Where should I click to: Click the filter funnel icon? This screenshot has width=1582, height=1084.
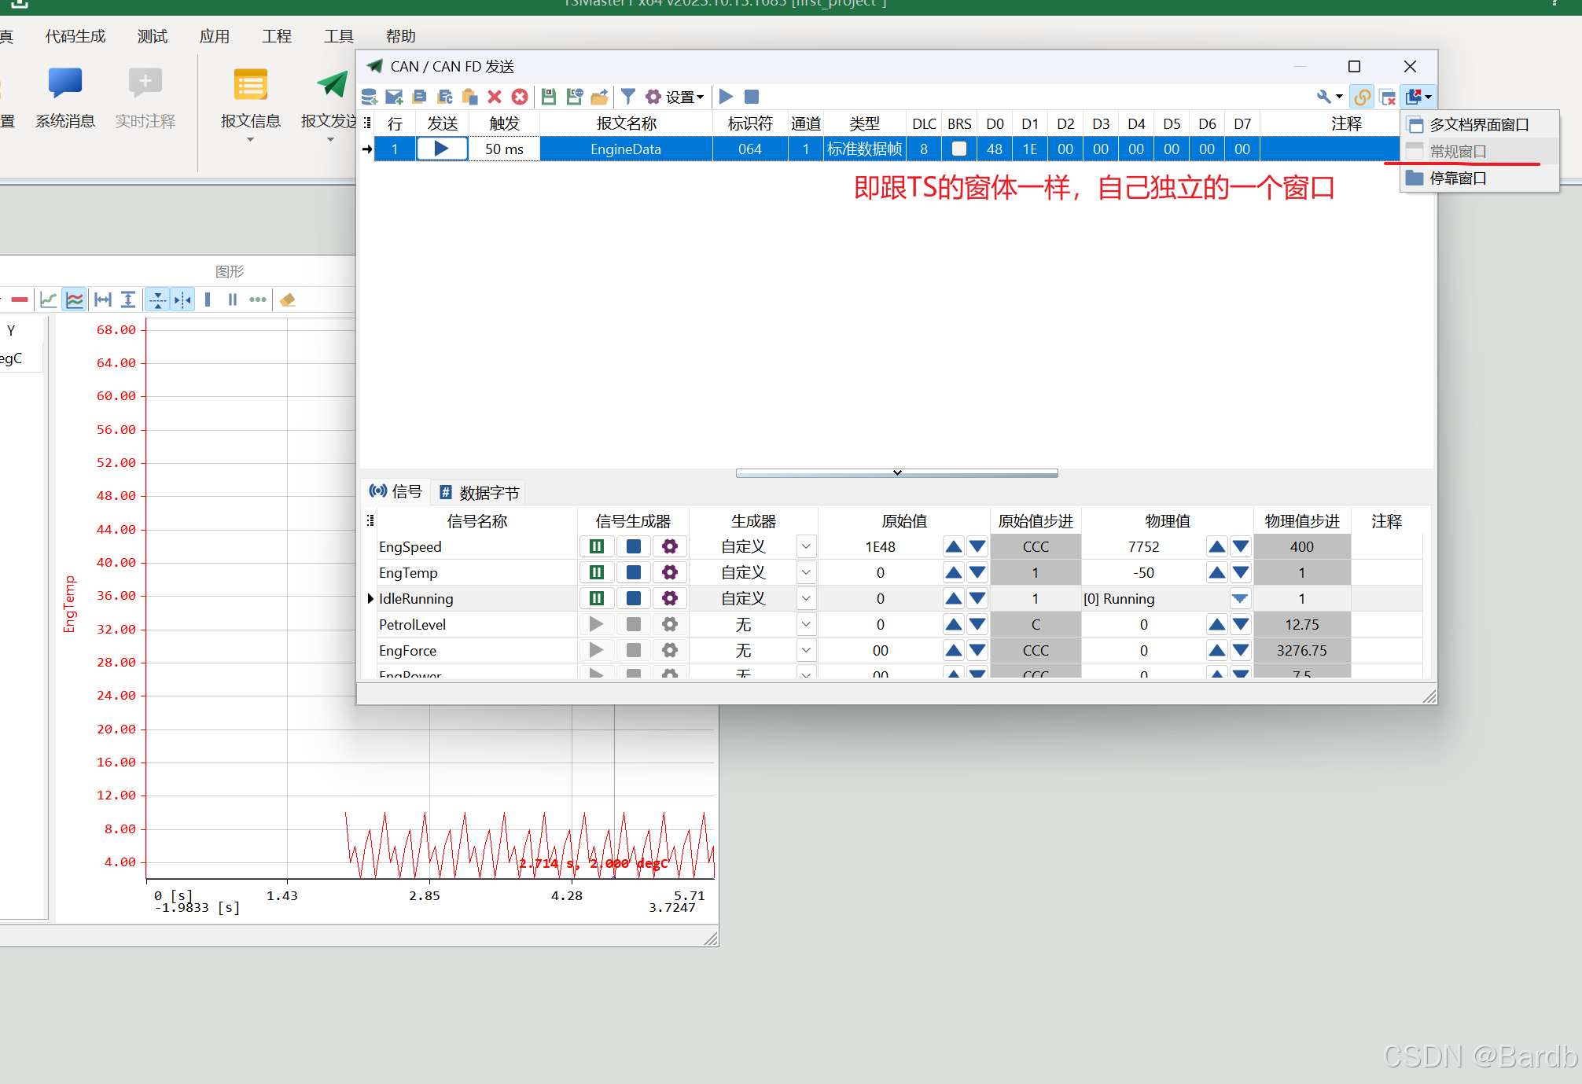627,97
